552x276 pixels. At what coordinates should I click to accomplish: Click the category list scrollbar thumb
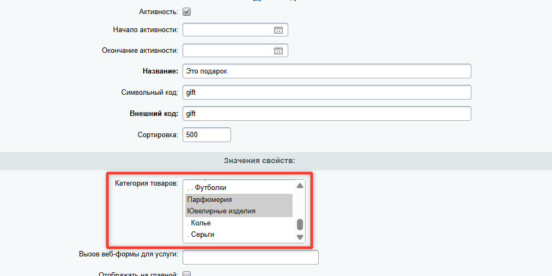click(x=300, y=225)
